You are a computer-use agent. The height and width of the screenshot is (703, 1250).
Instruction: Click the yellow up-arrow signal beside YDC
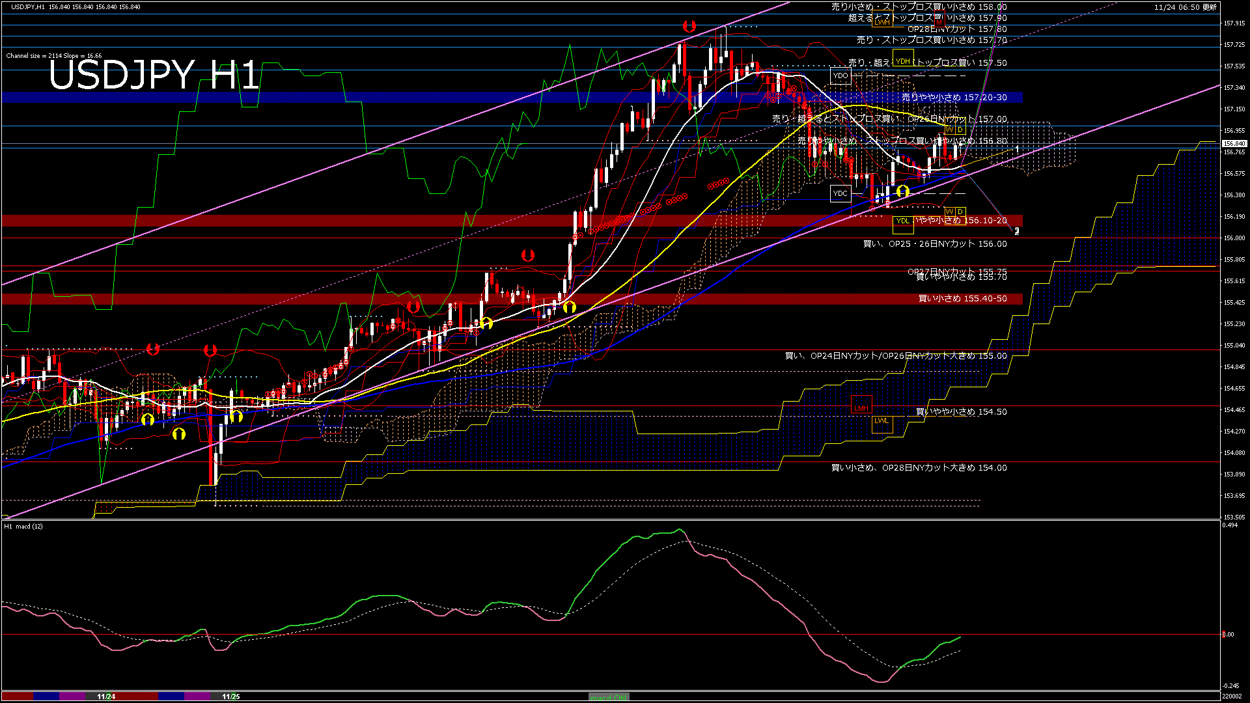tap(902, 191)
